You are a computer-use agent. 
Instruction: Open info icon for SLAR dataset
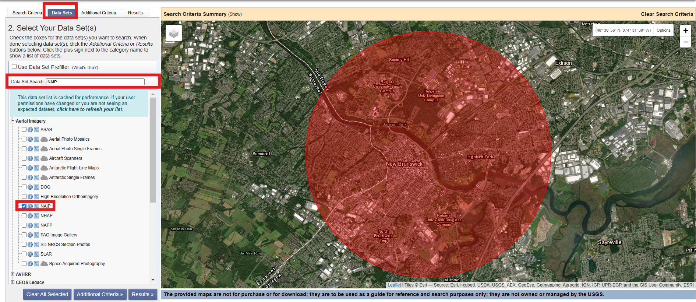coord(30,254)
